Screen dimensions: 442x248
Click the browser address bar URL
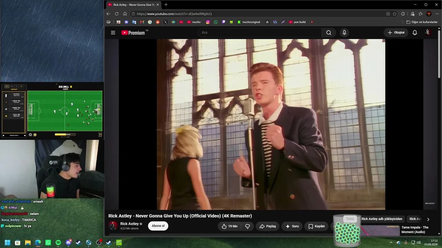(174, 14)
